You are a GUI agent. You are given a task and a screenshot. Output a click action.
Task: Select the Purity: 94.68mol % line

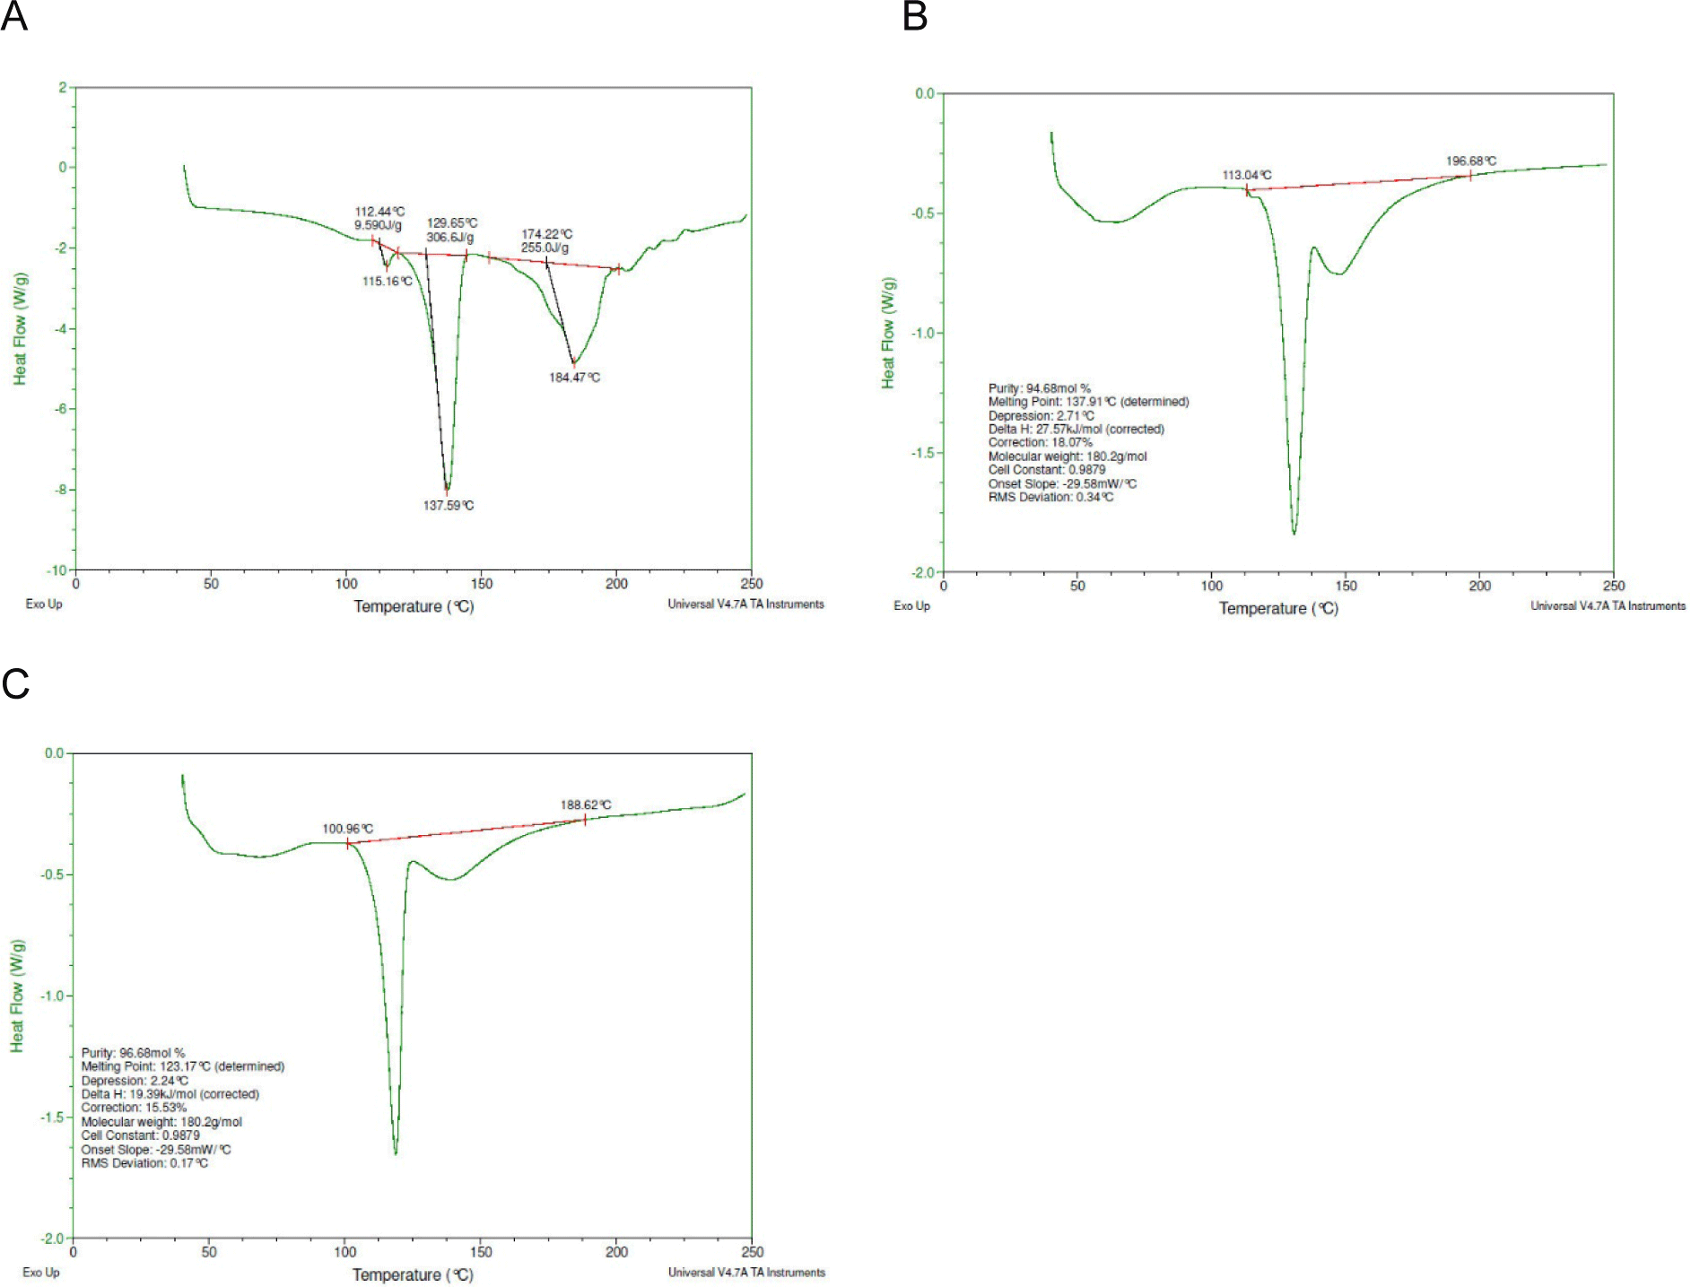pos(1040,388)
